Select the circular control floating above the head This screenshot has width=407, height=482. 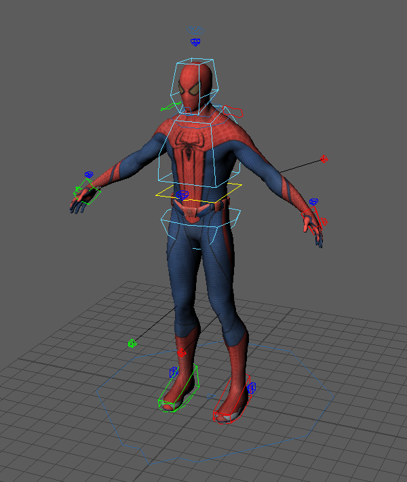pos(195,30)
